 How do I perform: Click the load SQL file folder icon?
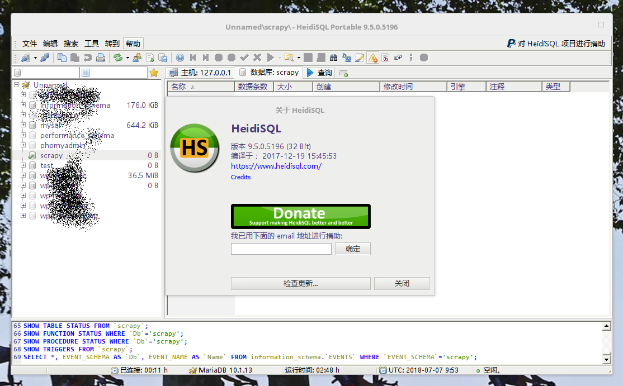click(x=289, y=58)
